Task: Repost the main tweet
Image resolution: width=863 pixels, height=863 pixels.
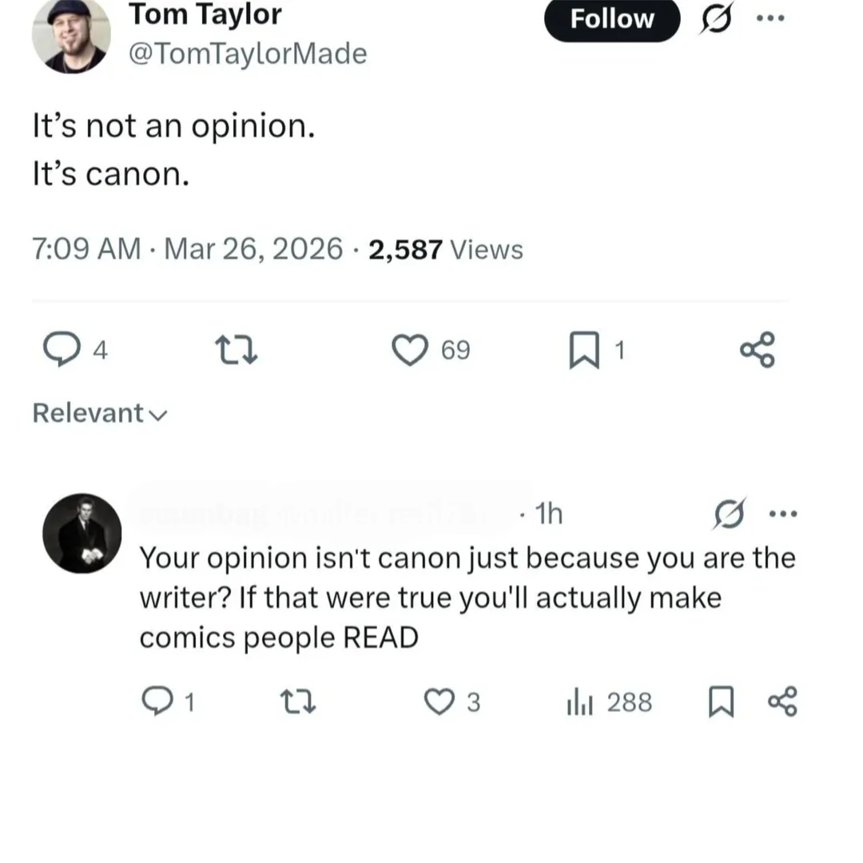Action: 237,350
